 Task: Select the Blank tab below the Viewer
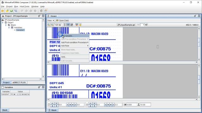(53, 110)
